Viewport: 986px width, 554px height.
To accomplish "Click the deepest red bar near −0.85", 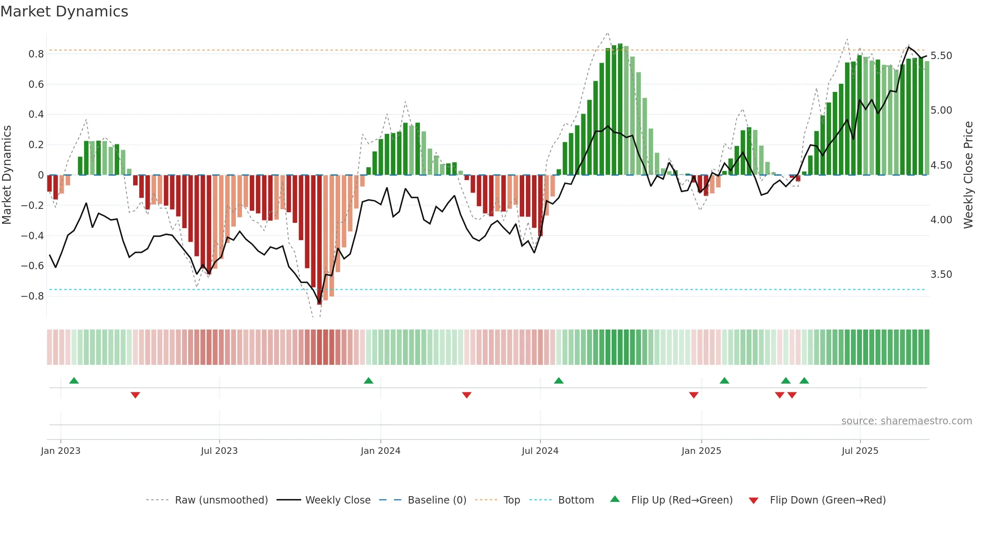I will tap(320, 240).
